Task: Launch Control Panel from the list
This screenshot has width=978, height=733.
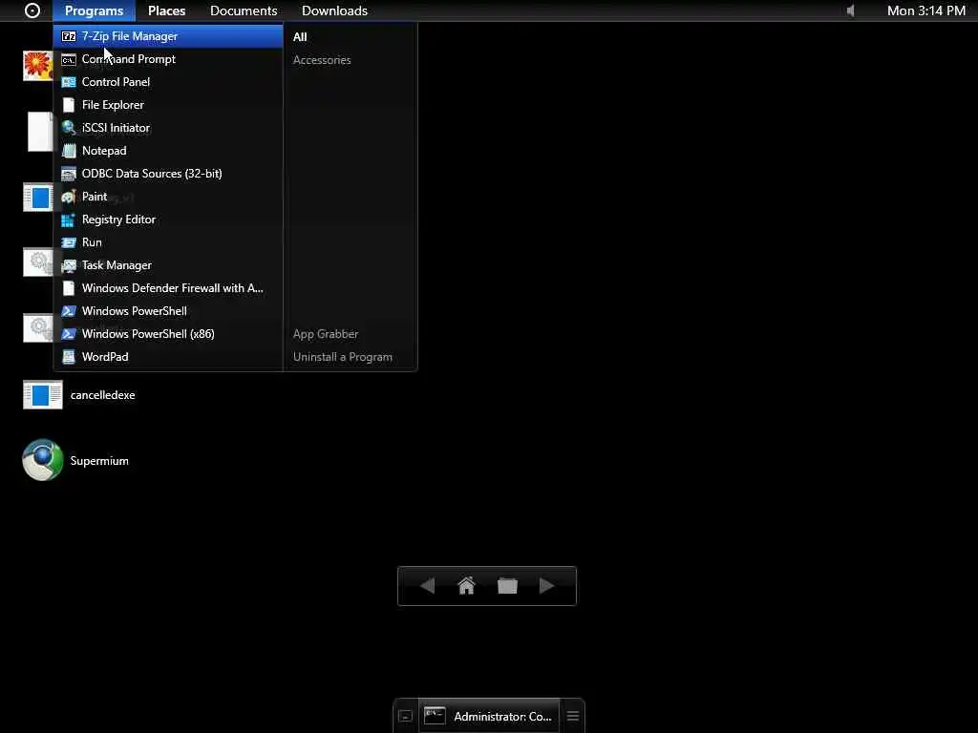Action: (x=168, y=82)
